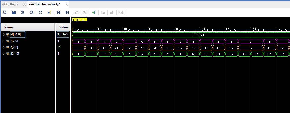This screenshot has width=290, height=113.
Task: Click the 77 segment in hex waveform
Action: point(142,48)
